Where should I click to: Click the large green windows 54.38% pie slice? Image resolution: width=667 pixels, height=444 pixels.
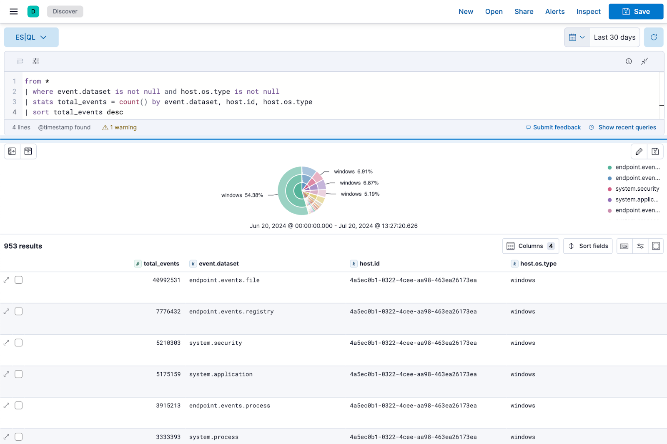click(282, 191)
